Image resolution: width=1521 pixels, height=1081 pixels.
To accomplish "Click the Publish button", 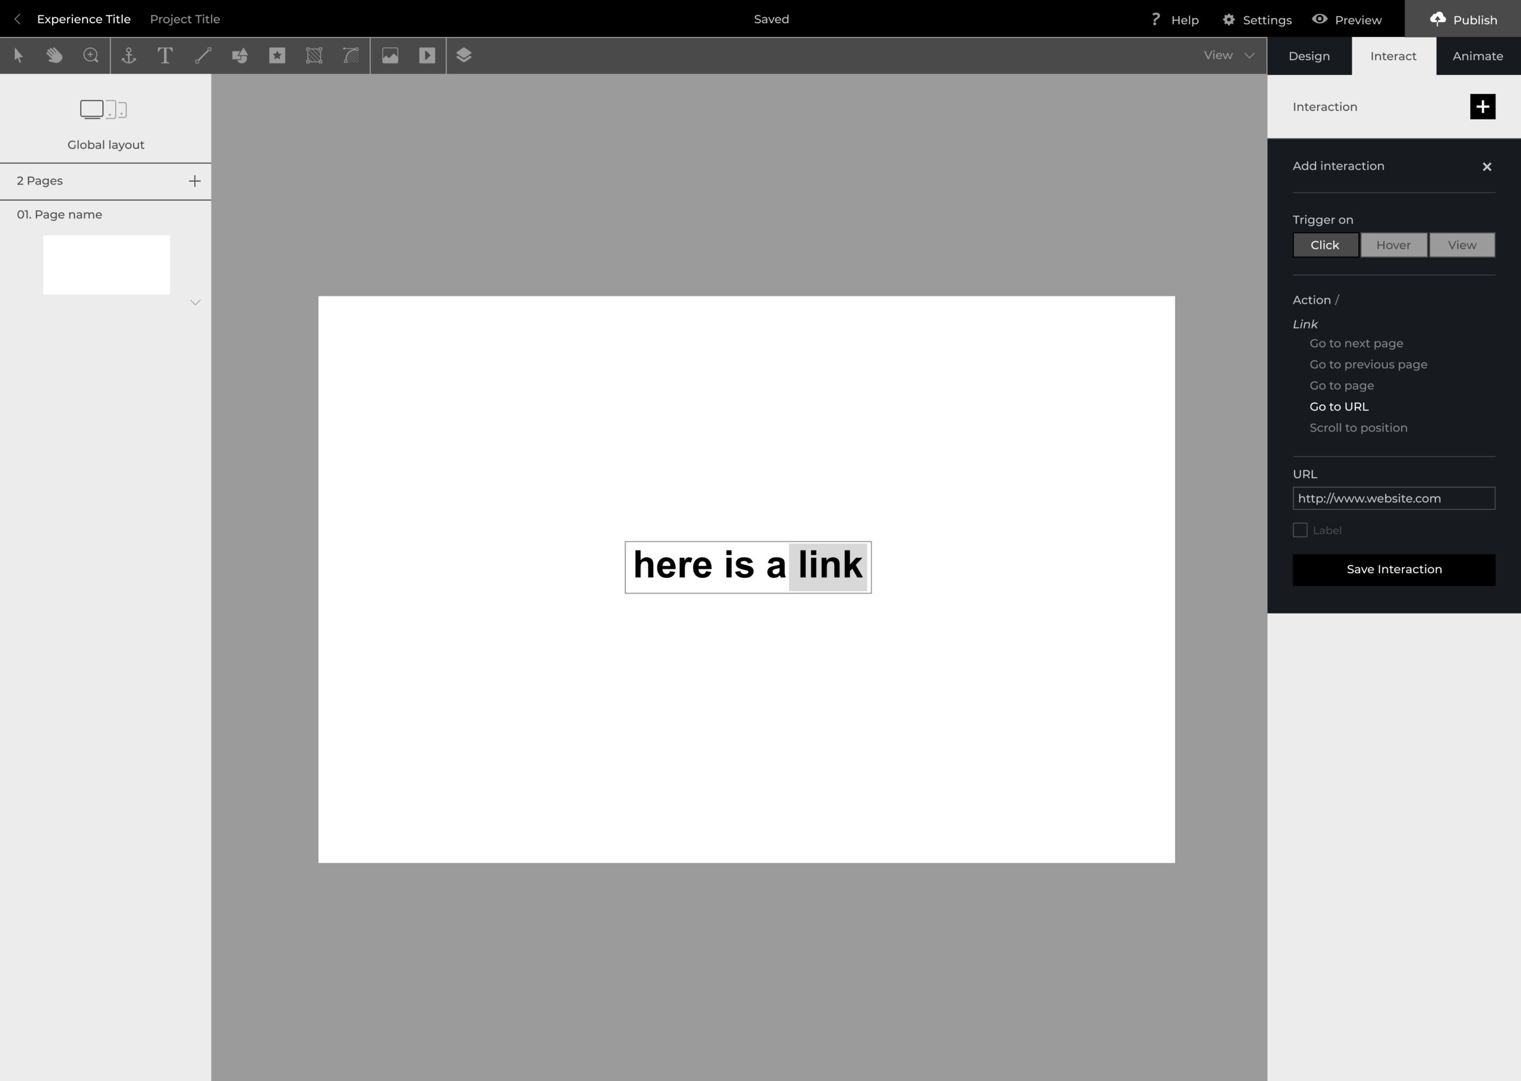I will [1462, 19].
